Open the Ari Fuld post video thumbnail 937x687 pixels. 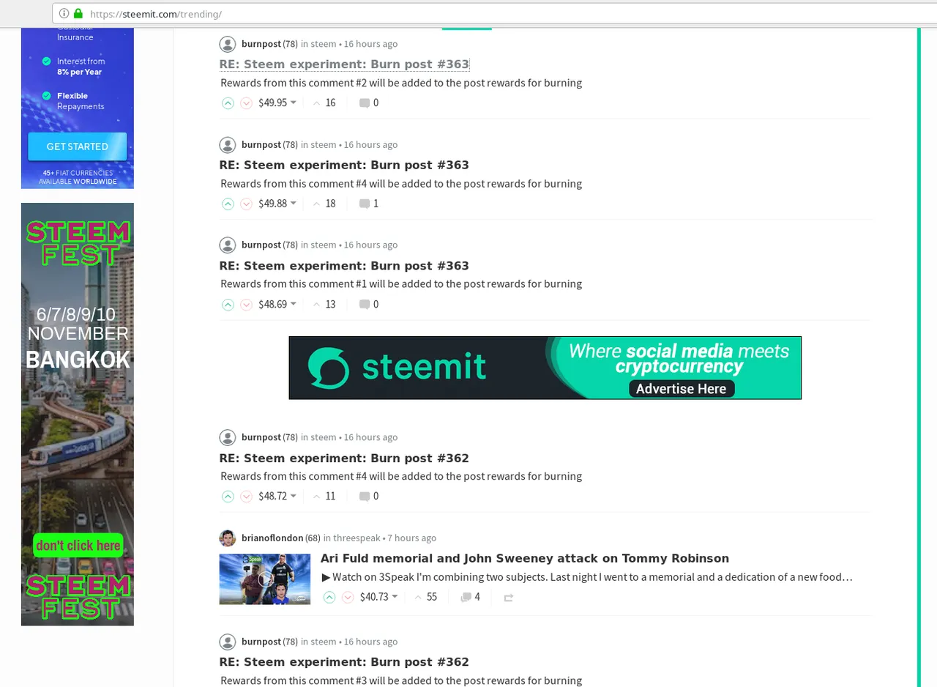(265, 579)
